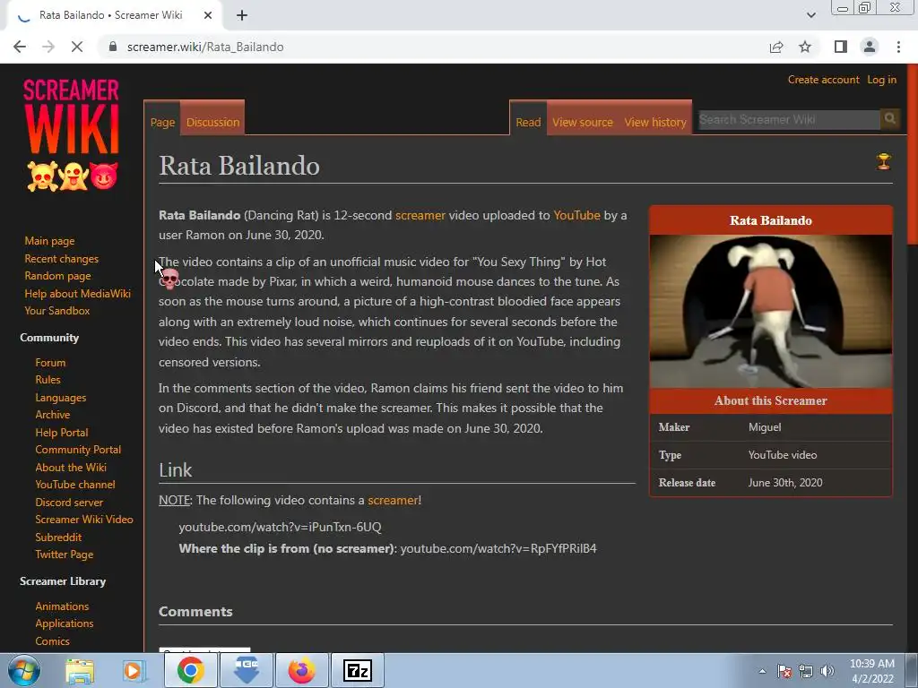The height and width of the screenshot is (688, 918).
Task: Open YouTube channel sidebar link
Action: click(75, 485)
